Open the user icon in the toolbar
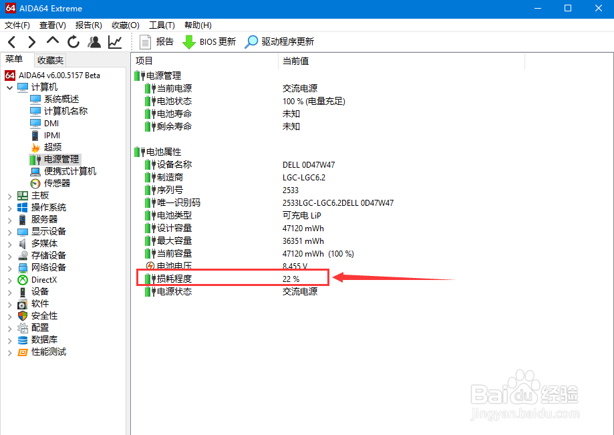 (94, 42)
